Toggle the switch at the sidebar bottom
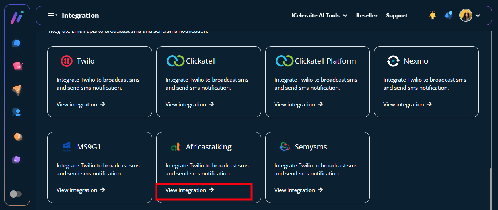This screenshot has width=498, height=210. pyautogui.click(x=16, y=194)
